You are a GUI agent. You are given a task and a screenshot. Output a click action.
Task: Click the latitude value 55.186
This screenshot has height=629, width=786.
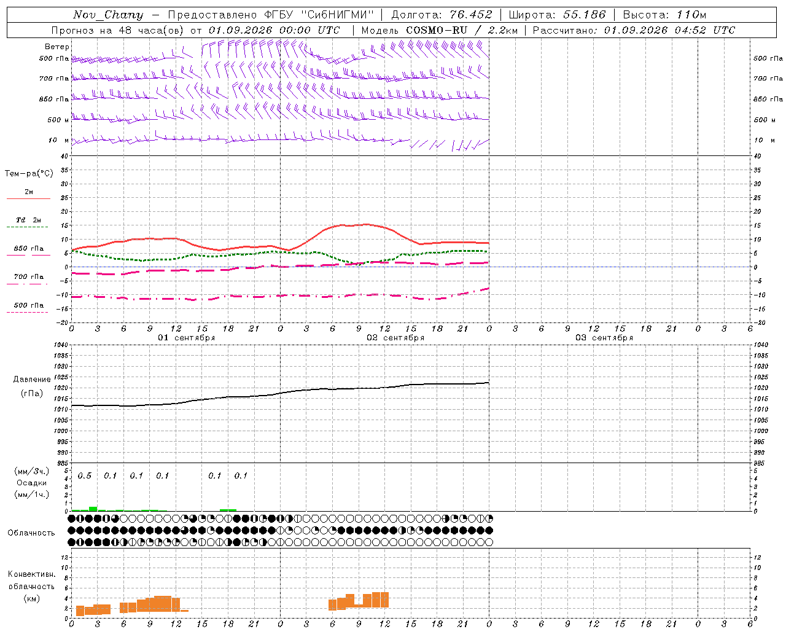click(x=584, y=15)
